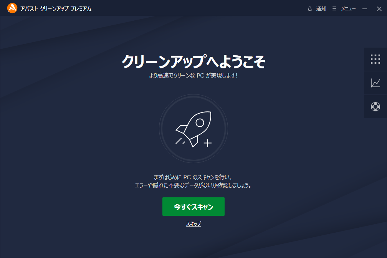Click the より高速でクリーンな PC subtitle text
Image resolution: width=387 pixels, height=258 pixels.
coord(193,76)
